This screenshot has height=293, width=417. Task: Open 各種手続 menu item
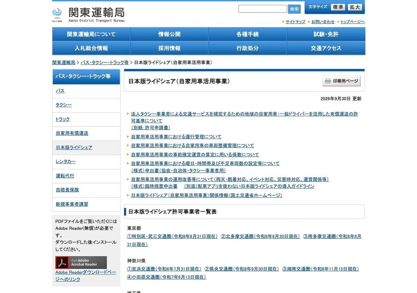(x=247, y=34)
